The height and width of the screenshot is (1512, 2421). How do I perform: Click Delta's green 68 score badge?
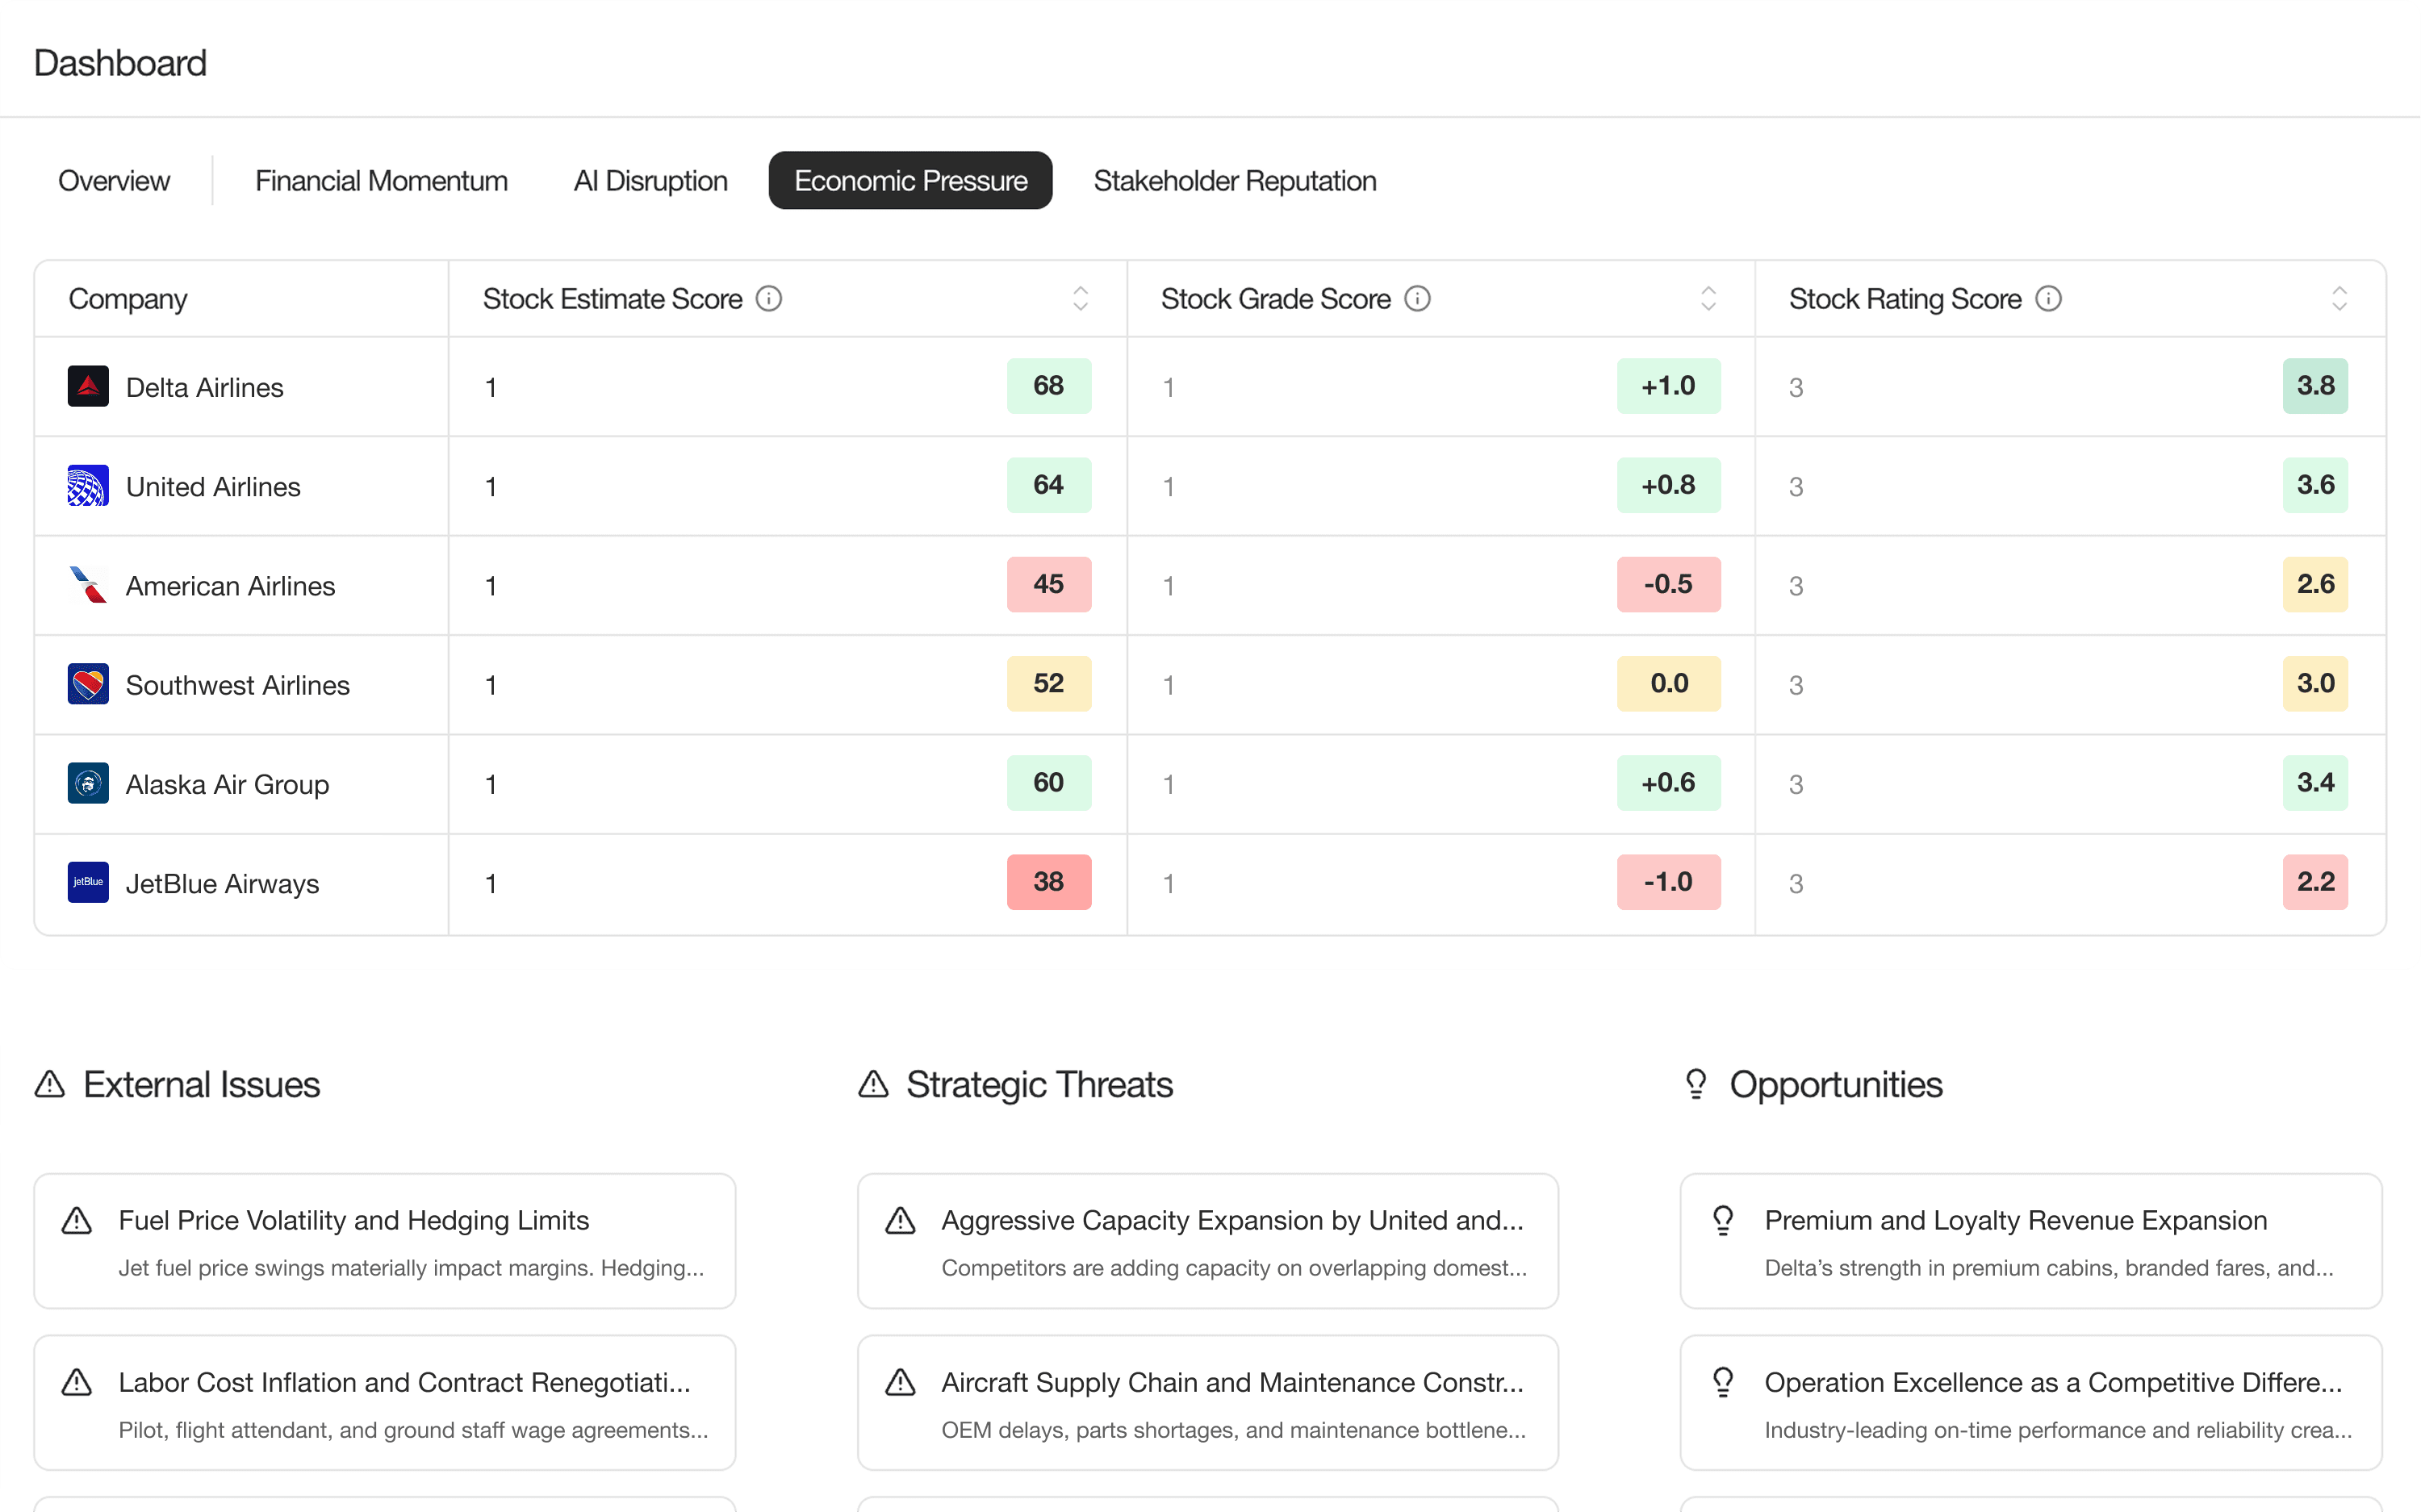click(x=1048, y=386)
